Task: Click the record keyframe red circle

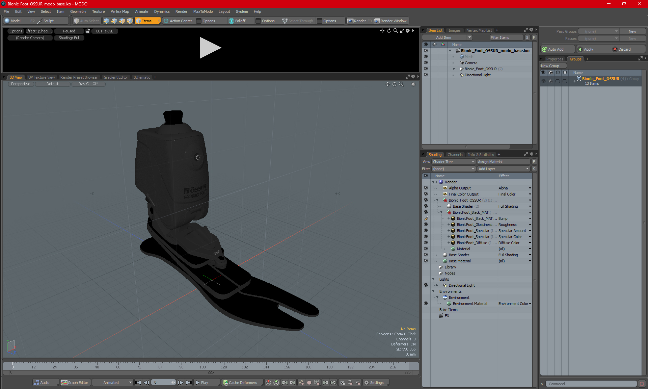Action: coord(309,383)
